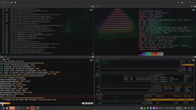This screenshot has width=196, height=110.
Task: Sort disks by Used(u) column header
Action: (x=178, y=87)
